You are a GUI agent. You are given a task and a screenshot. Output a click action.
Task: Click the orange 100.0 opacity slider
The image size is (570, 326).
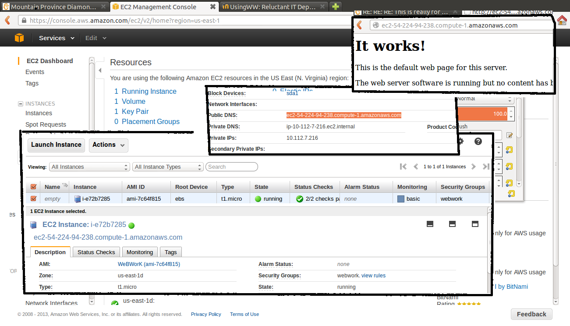coord(482,114)
